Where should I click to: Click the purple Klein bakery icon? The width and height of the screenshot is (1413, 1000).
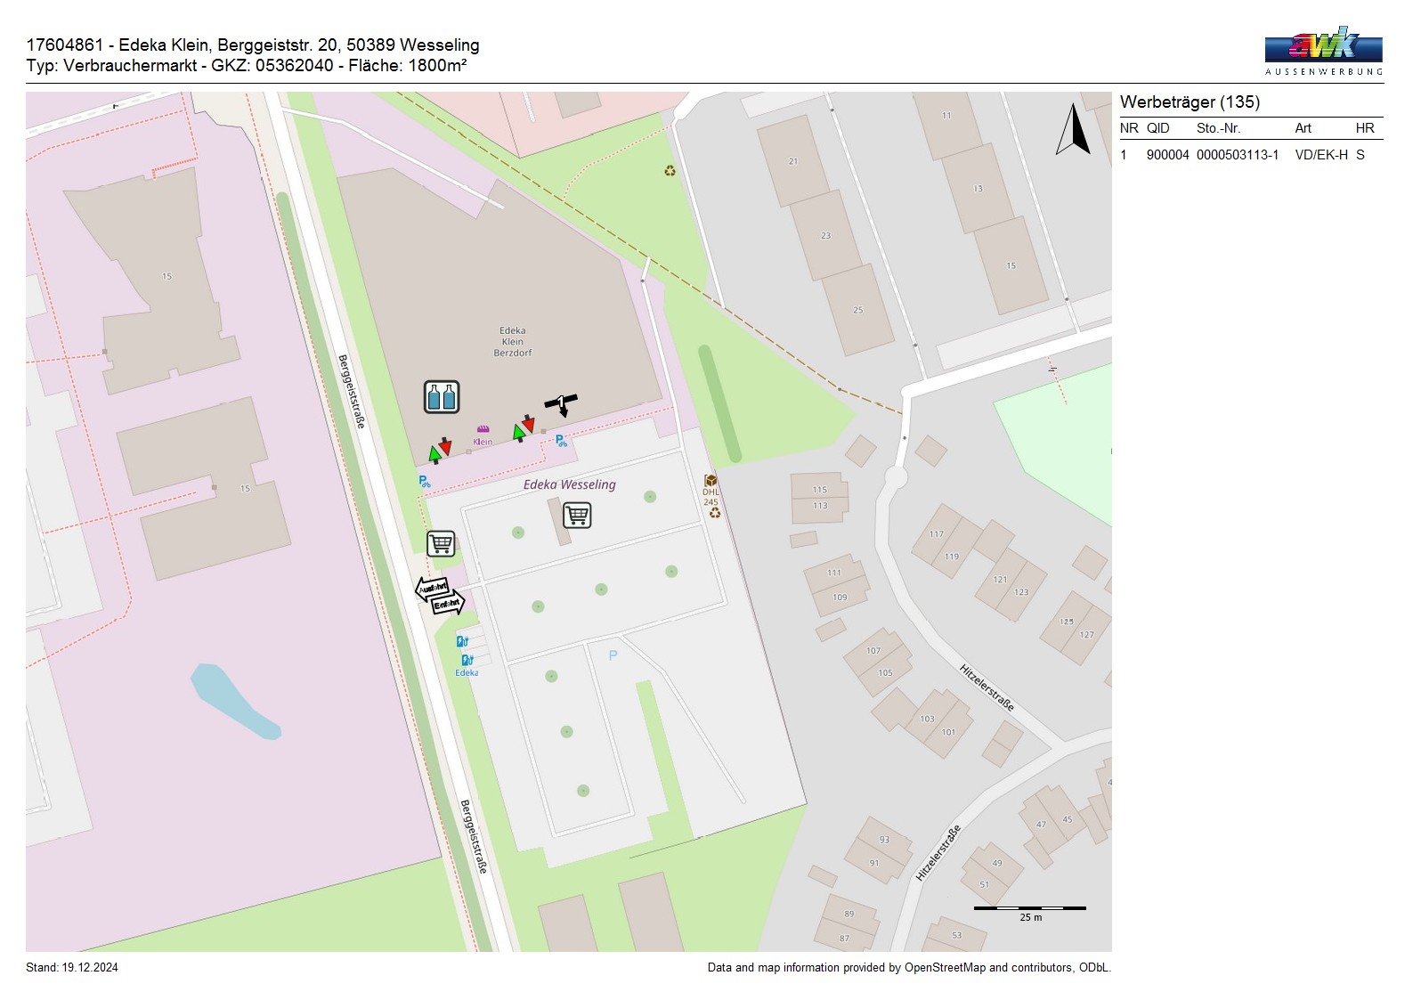click(483, 430)
